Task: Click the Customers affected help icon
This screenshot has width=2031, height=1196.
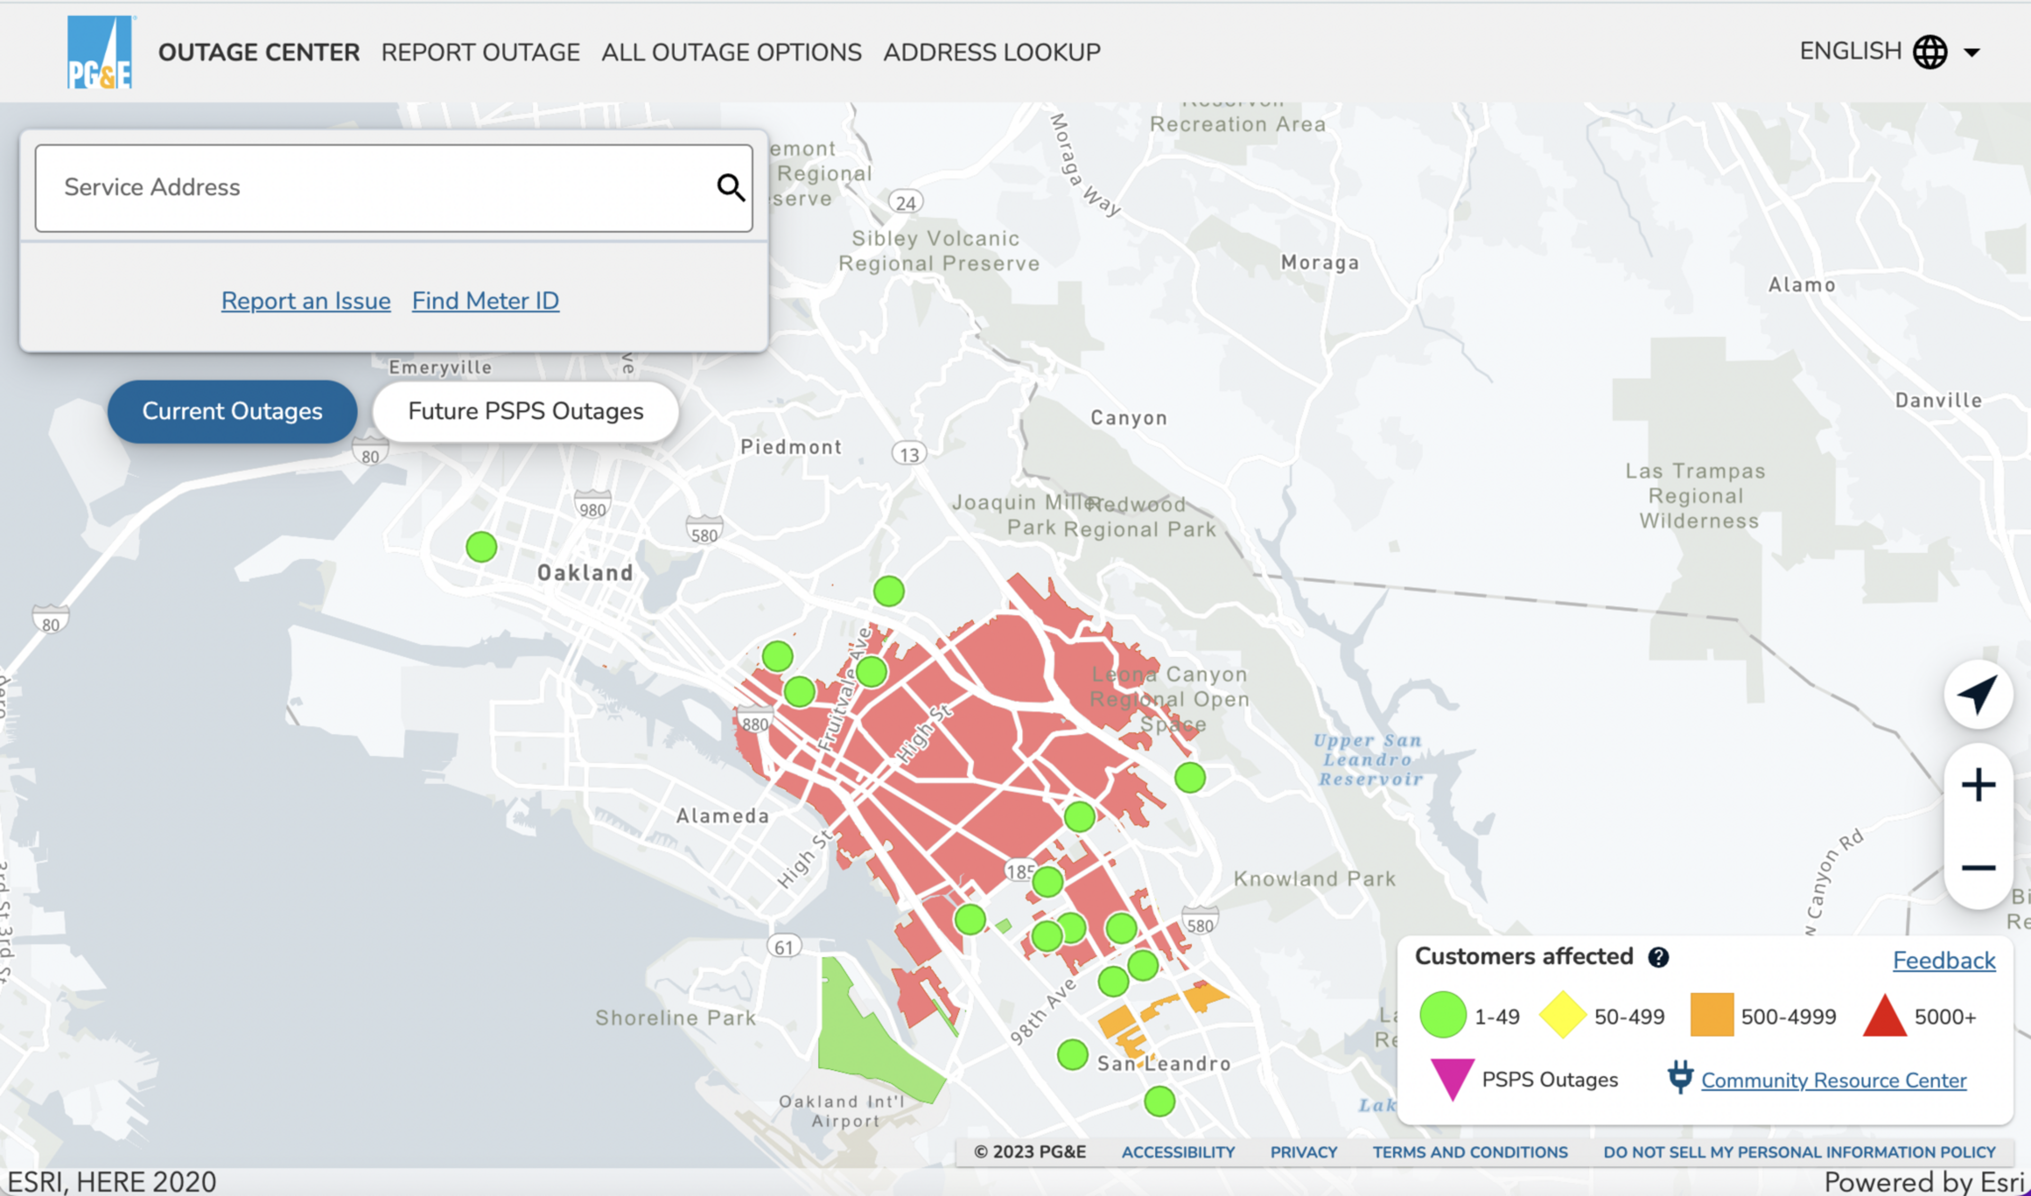Action: pyautogui.click(x=1658, y=956)
